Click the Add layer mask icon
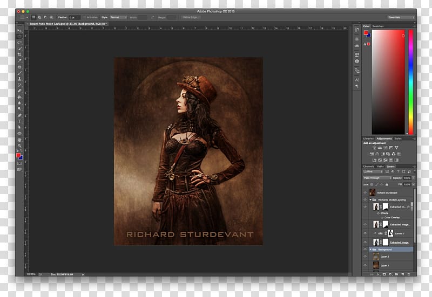The height and width of the screenshot is (297, 432). 384,274
